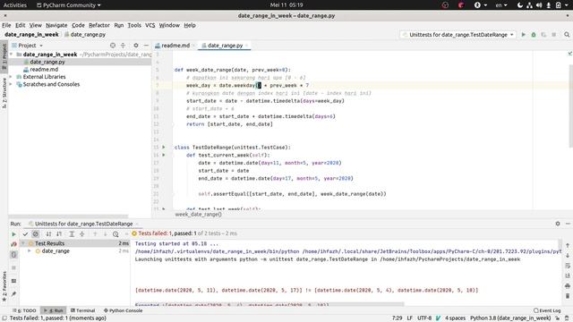Open the Refactor menu
The width and height of the screenshot is (573, 322).
coord(99,25)
